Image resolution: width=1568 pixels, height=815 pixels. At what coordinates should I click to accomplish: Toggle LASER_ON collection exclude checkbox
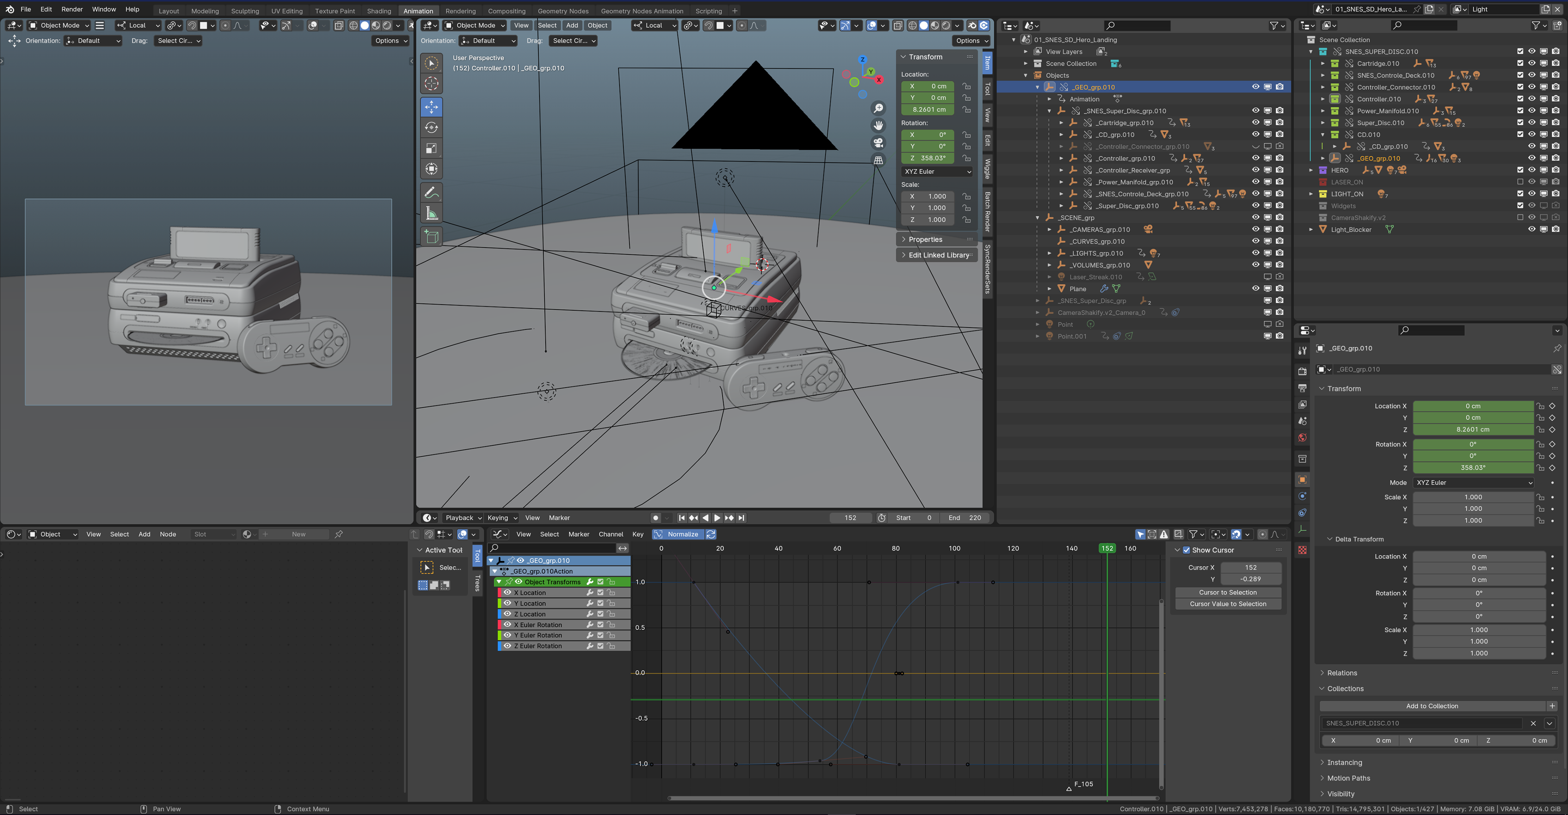click(1520, 182)
